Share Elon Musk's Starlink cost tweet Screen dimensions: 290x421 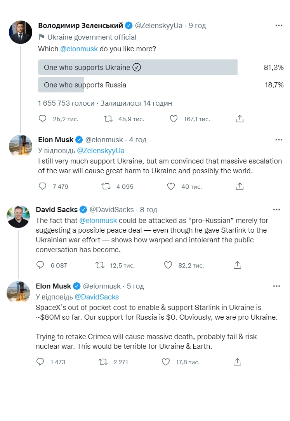[x=237, y=361]
